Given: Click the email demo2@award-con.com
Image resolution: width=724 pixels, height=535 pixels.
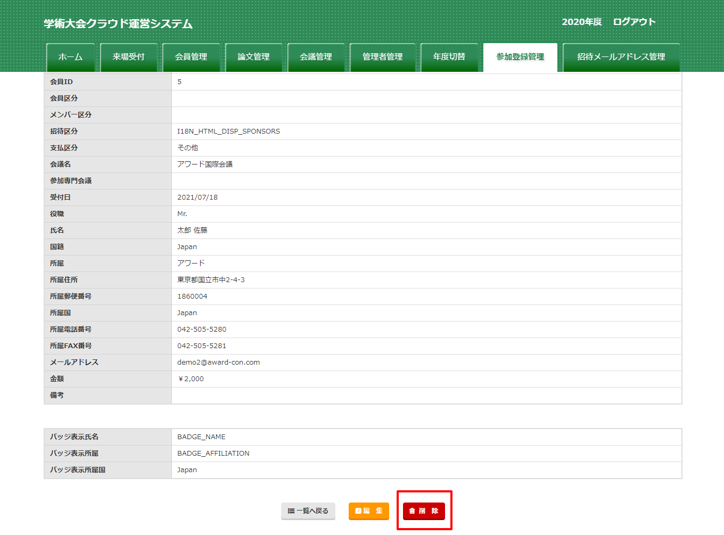Looking at the screenshot, I should click(218, 363).
